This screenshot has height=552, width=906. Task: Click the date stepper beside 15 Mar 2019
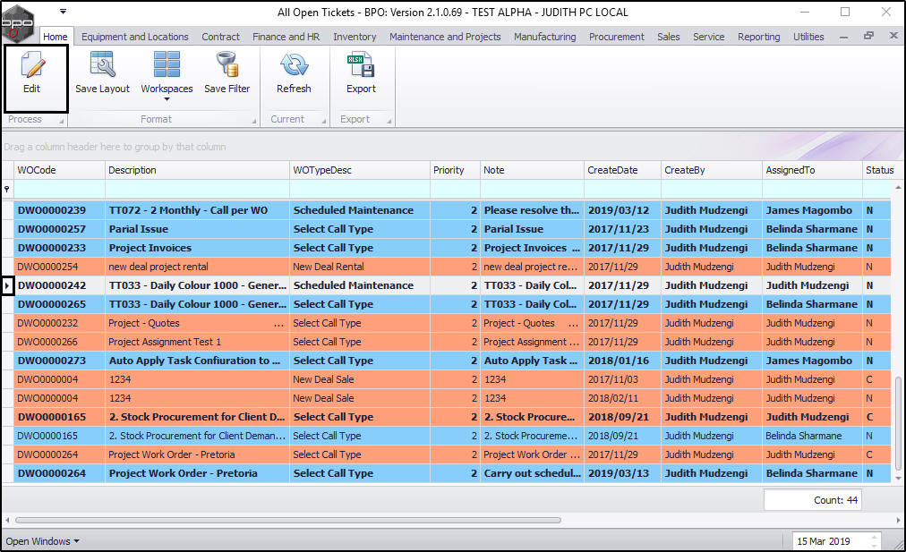[x=875, y=541]
